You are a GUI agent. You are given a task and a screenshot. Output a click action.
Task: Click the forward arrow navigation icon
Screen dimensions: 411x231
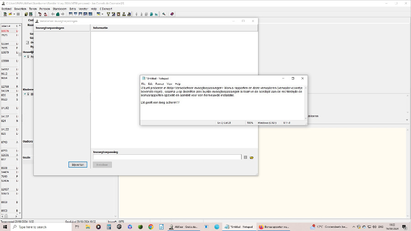click(63, 14)
